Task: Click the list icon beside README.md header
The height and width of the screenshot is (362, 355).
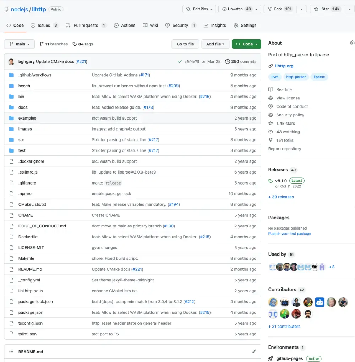Action: pos(11,352)
